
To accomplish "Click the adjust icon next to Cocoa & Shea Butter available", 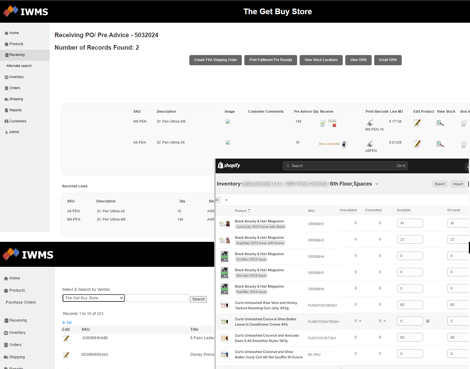I will (428, 321).
